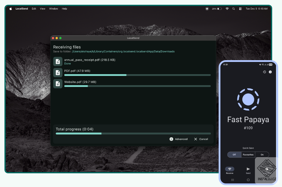
Task: Click the annual_pass_receipt.pdf file icon
Action: tap(58, 62)
